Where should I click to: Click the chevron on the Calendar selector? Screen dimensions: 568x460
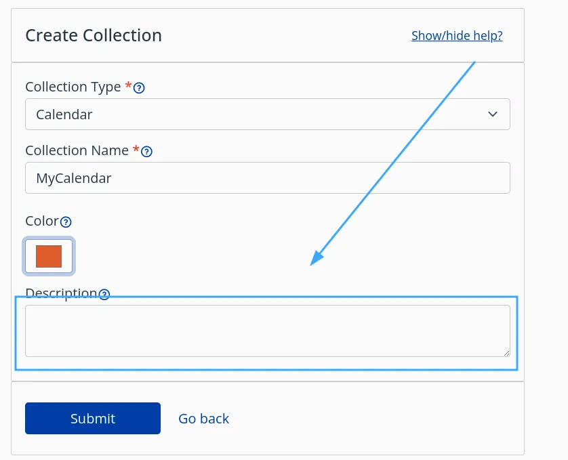click(x=493, y=114)
